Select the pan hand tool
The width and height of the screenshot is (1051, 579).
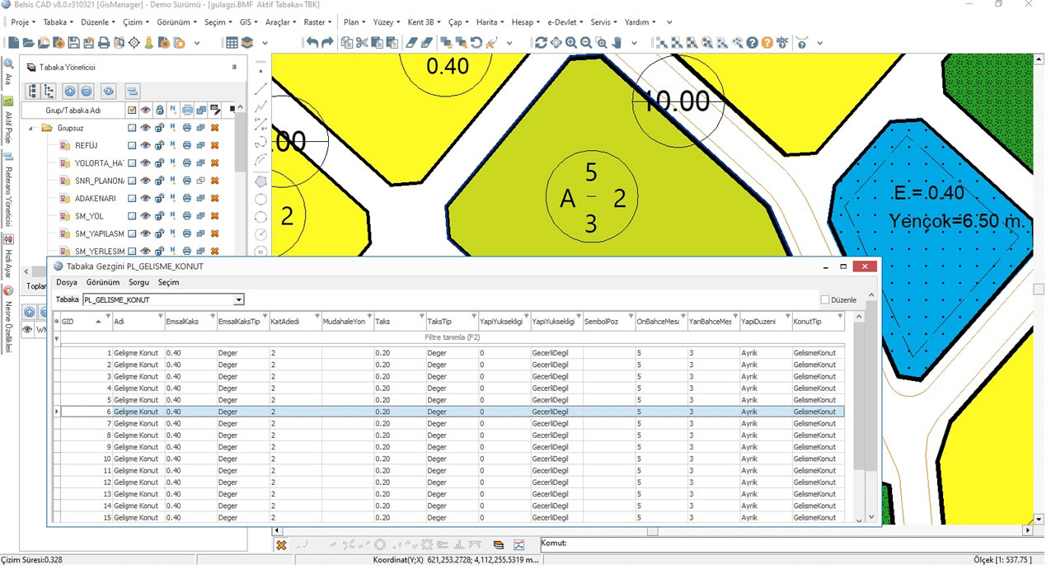click(617, 43)
